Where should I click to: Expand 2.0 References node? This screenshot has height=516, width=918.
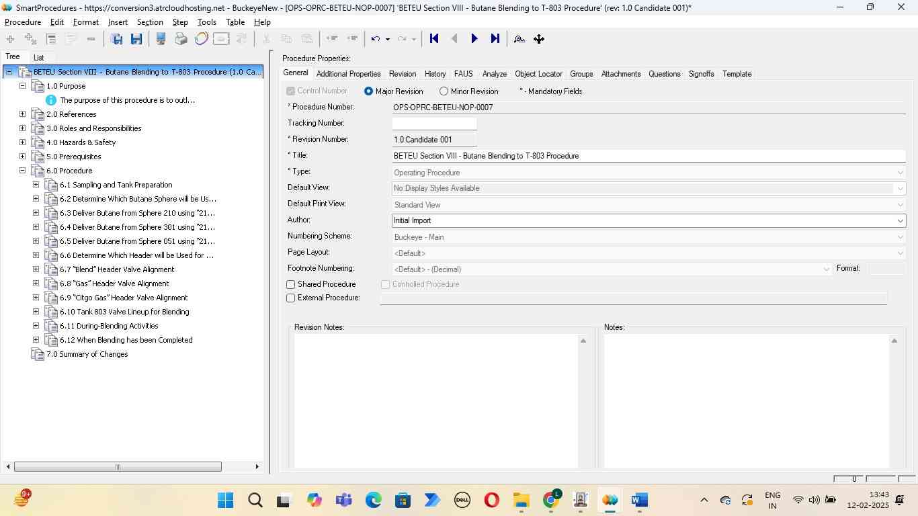pyautogui.click(x=22, y=114)
